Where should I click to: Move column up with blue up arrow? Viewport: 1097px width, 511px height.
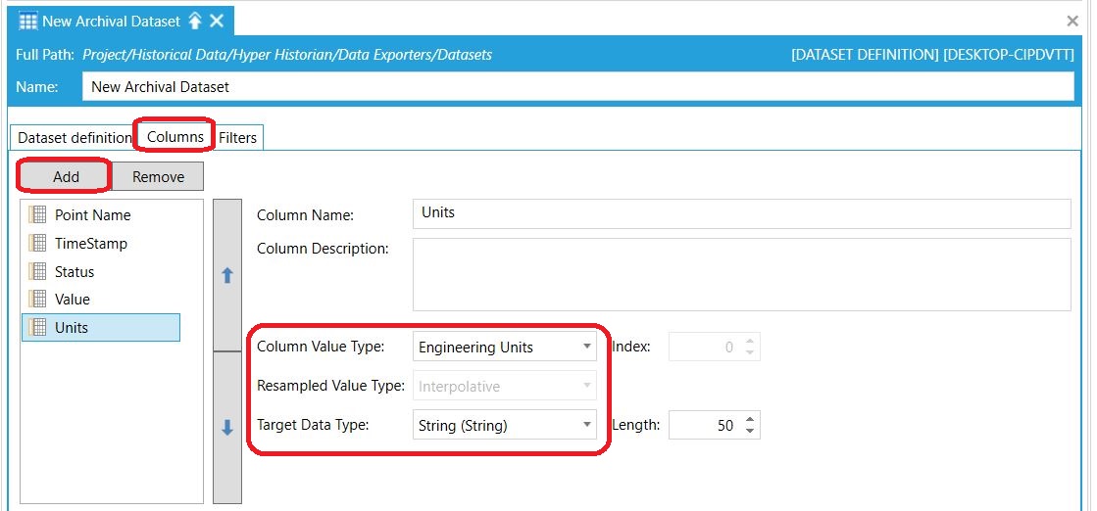[x=226, y=275]
